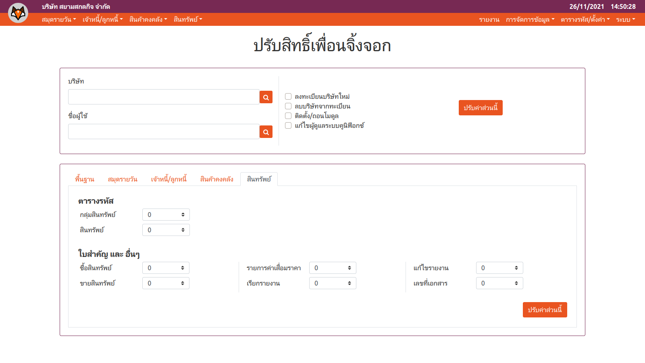Focus the ชื่อผู้ใช้ input field
This screenshot has width=645, height=363.
click(164, 131)
